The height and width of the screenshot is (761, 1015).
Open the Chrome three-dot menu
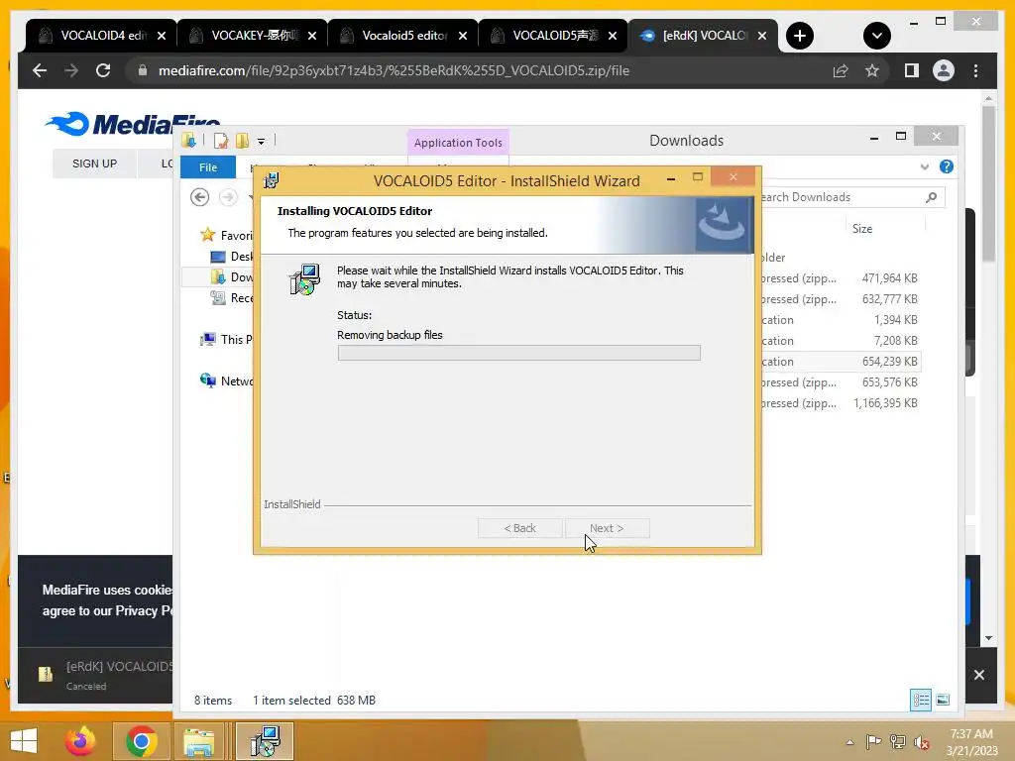[975, 70]
